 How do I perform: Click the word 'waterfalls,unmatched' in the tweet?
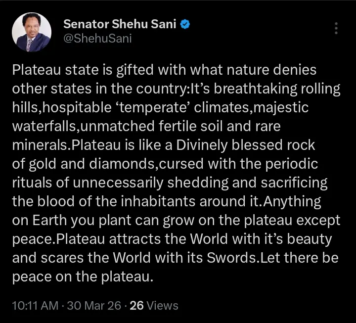pos(95,126)
